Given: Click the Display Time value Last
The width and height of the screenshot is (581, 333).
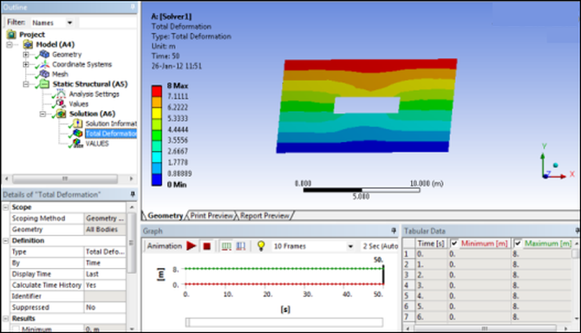Looking at the screenshot, I should pyautogui.click(x=105, y=274).
